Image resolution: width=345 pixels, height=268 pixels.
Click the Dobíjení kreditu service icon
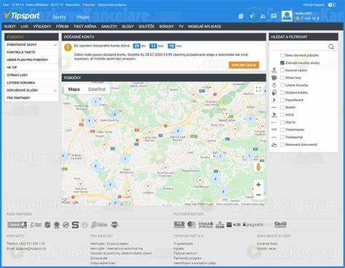point(274,92)
